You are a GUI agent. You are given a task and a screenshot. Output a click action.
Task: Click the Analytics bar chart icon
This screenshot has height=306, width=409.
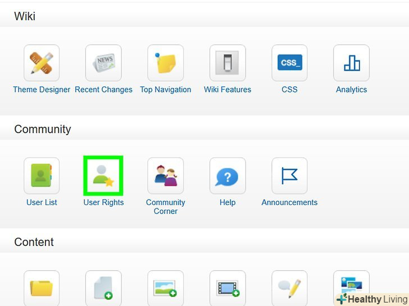point(351,63)
